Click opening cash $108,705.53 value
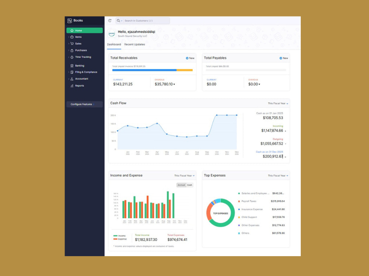This screenshot has width=369, height=276. tap(273, 118)
